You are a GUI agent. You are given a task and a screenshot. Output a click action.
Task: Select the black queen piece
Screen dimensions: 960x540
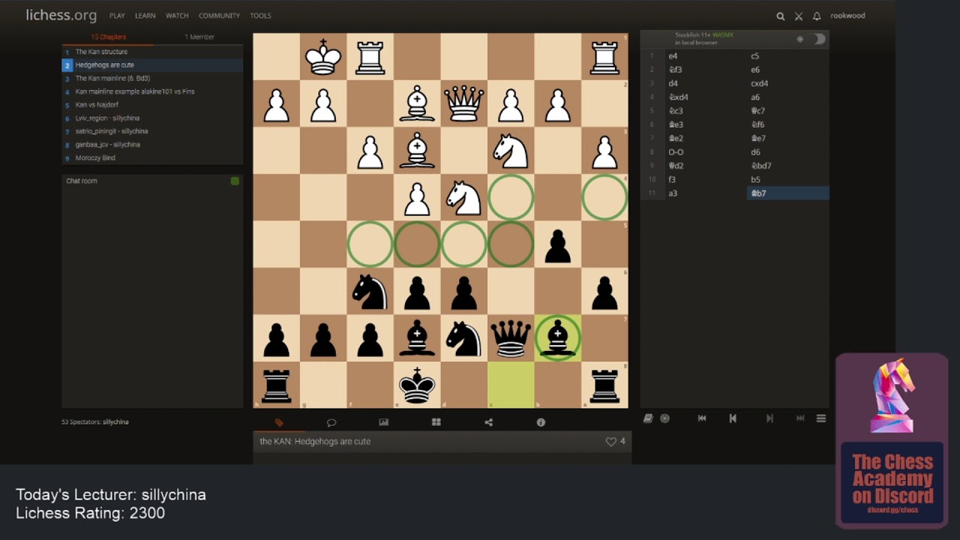511,338
